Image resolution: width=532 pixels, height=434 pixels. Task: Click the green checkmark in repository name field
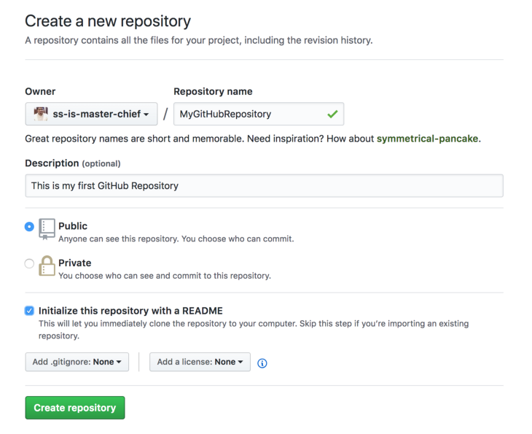pyautogui.click(x=332, y=114)
